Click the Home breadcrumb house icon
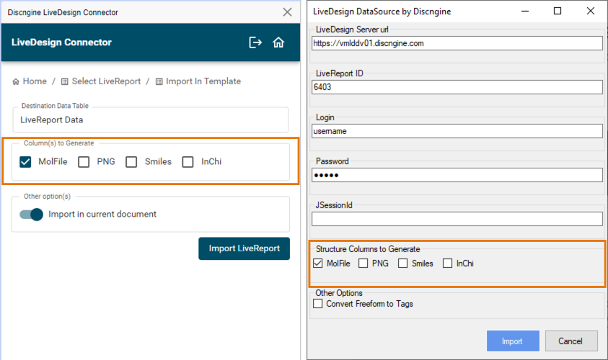Screen dimensions: 608x360 click(16, 81)
